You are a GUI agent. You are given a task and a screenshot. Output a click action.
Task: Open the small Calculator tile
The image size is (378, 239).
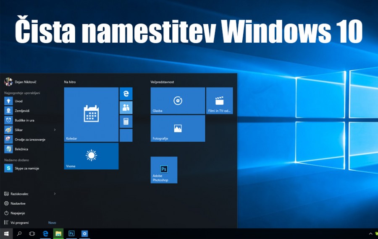coord(126,122)
